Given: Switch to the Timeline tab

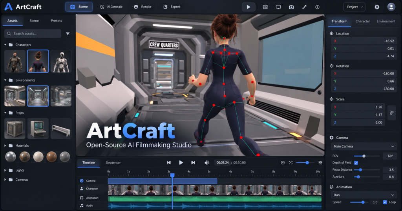Looking at the screenshot, I should pyautogui.click(x=88, y=163).
